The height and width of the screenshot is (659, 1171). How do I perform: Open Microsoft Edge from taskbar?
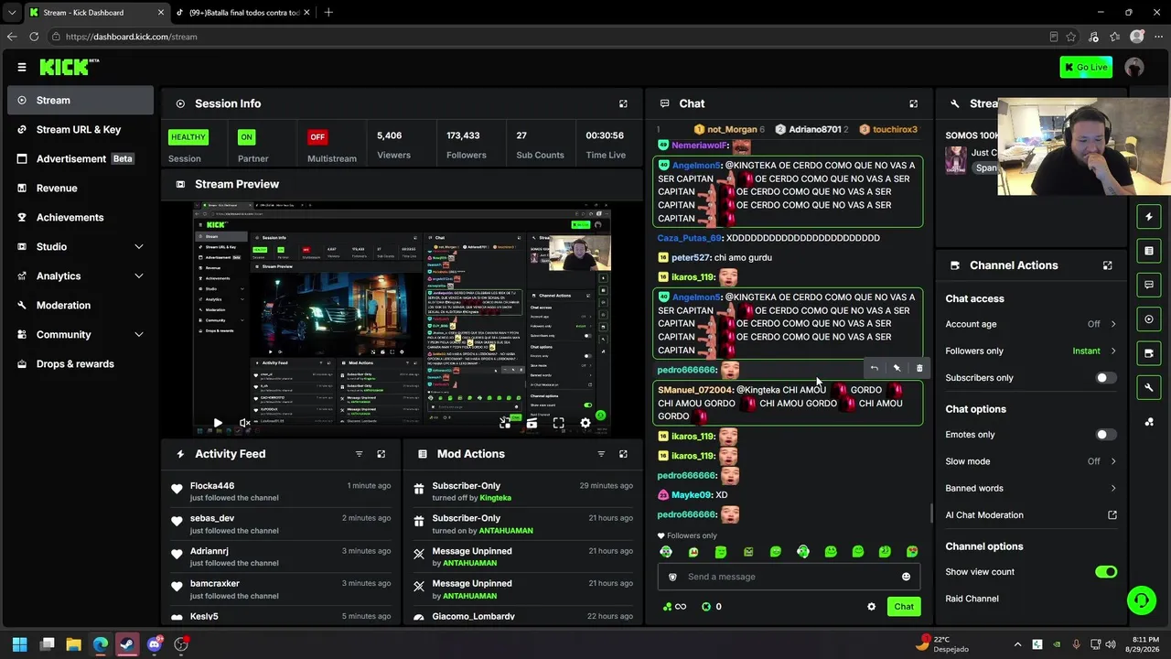101,644
